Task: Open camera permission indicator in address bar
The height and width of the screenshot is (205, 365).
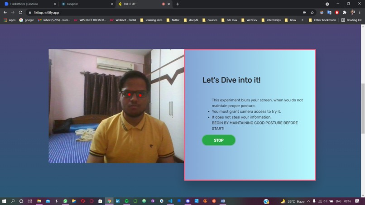Action: tap(304, 12)
